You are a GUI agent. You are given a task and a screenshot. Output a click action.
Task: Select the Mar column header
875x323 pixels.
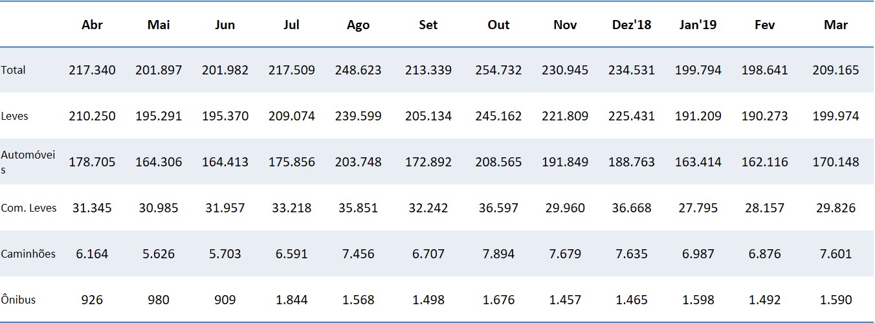point(836,25)
